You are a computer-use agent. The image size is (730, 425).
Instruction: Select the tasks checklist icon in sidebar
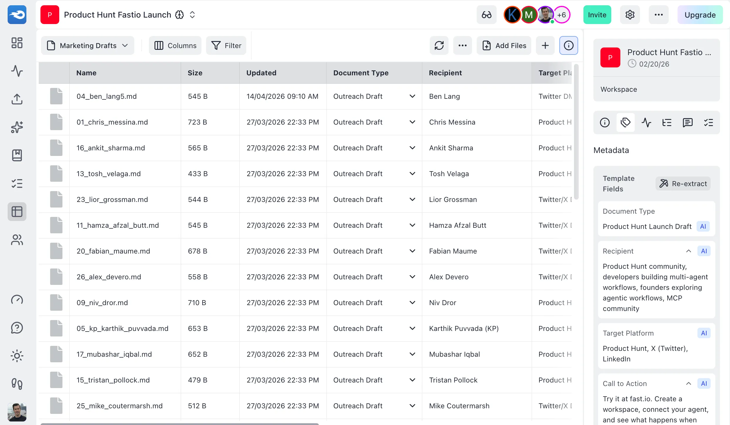(17, 183)
